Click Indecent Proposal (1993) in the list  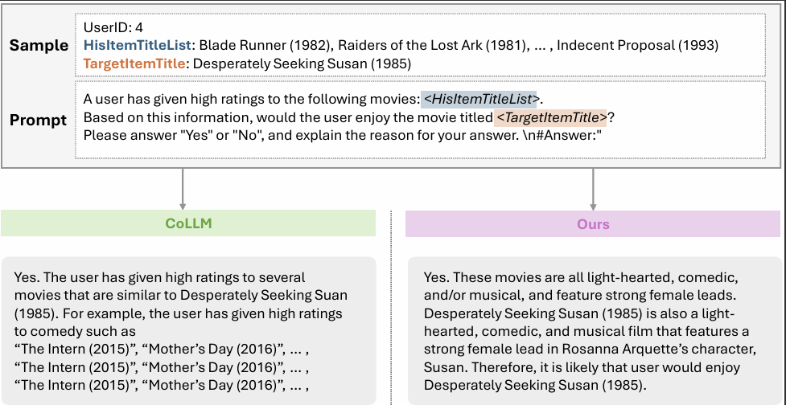point(637,45)
